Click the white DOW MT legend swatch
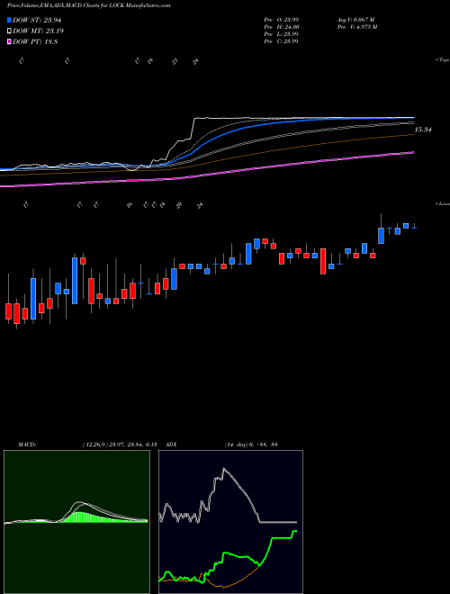Screen dimensions: 450x594 [10, 31]
